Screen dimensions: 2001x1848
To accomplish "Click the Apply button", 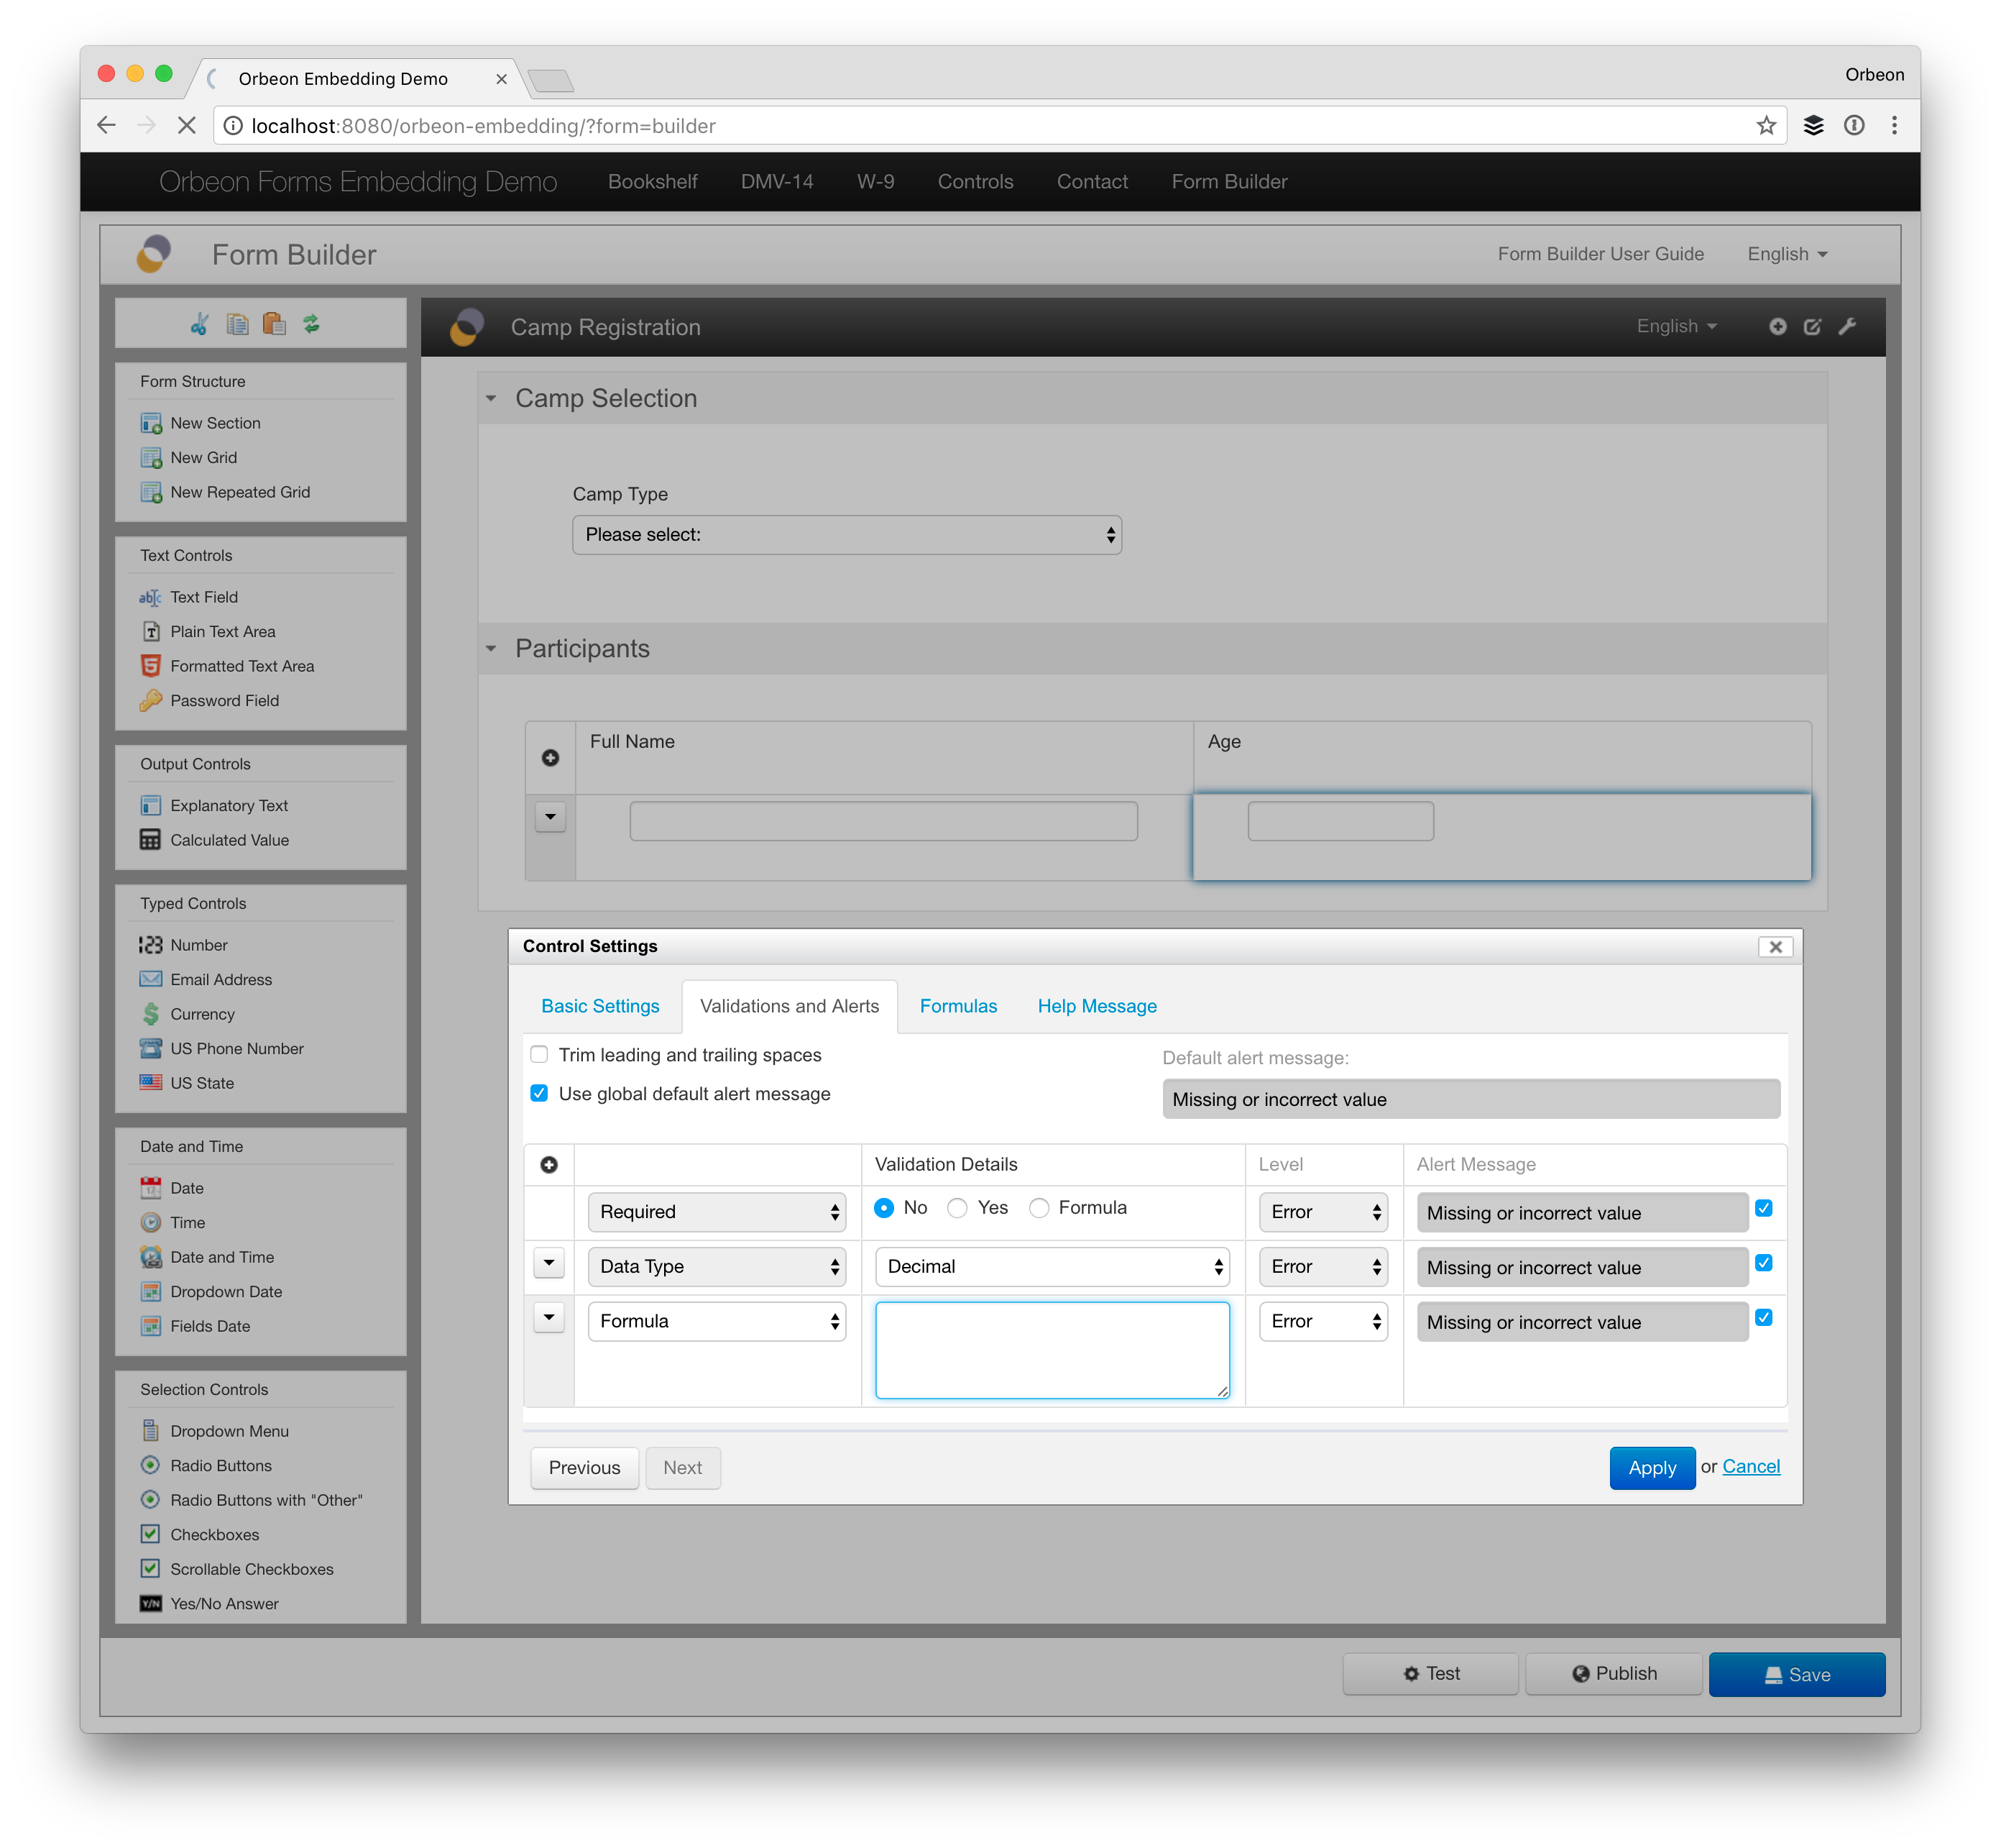I will 1651,1468.
